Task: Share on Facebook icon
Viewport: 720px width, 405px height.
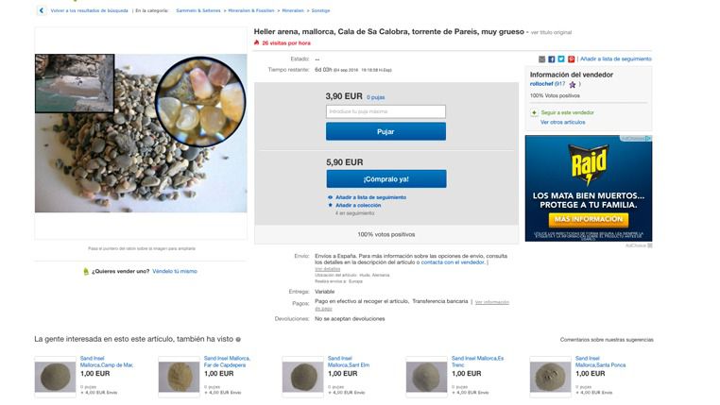Action: [x=552, y=59]
